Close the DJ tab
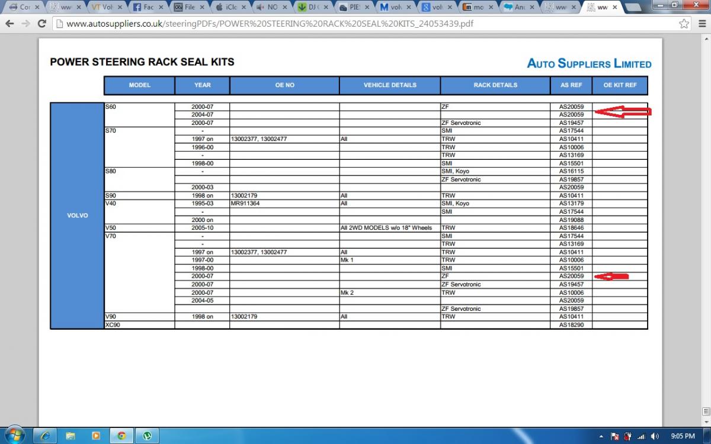 (325, 7)
